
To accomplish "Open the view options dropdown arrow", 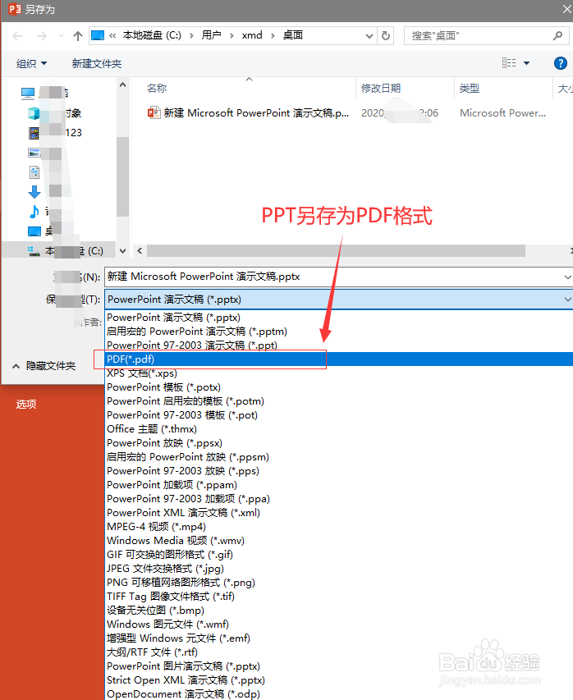I will pos(526,63).
